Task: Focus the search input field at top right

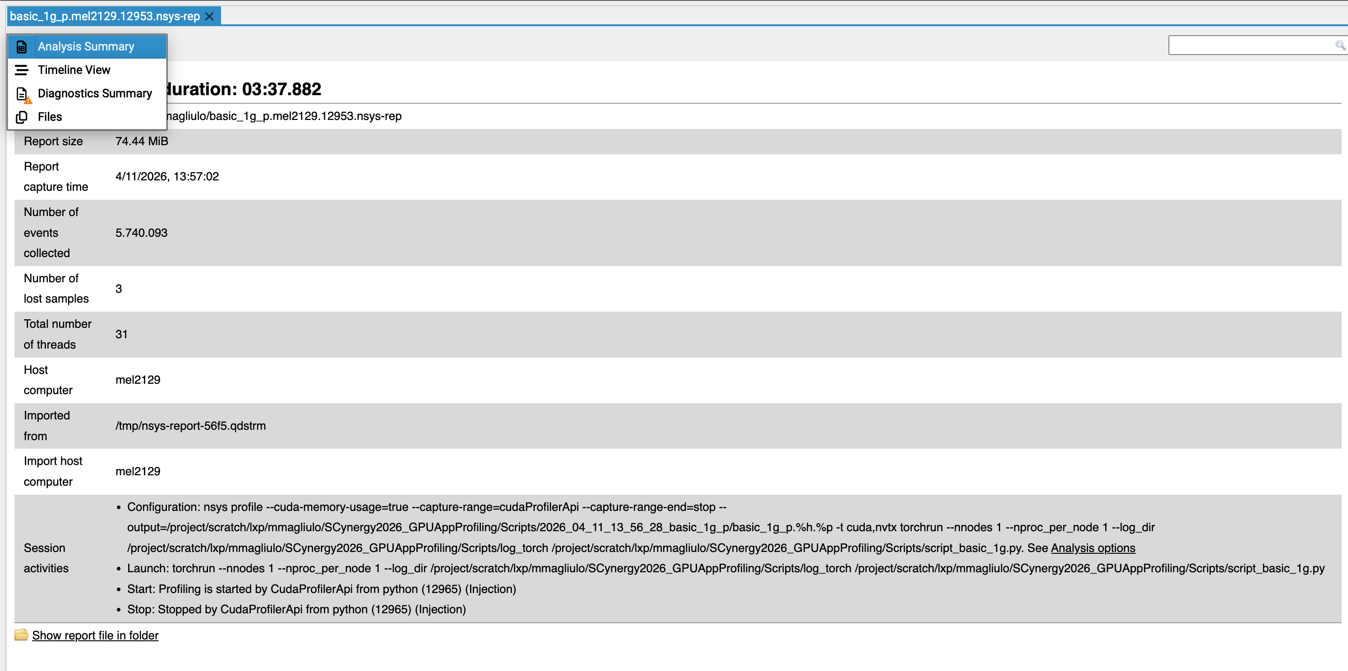Action: point(1251,45)
